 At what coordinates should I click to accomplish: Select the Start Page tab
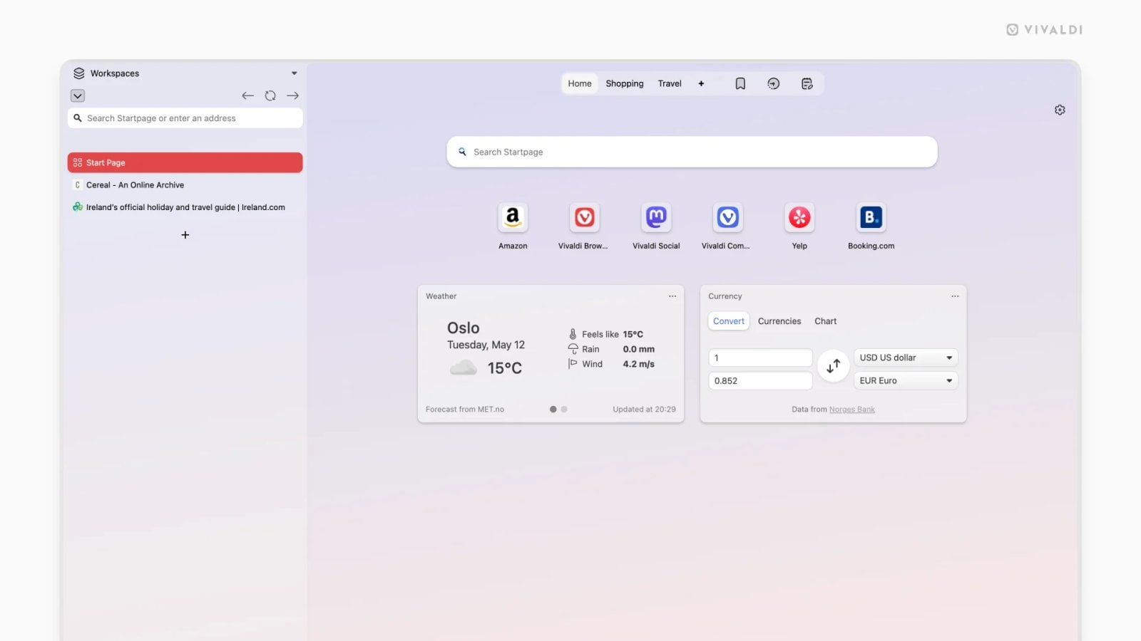[x=185, y=162]
